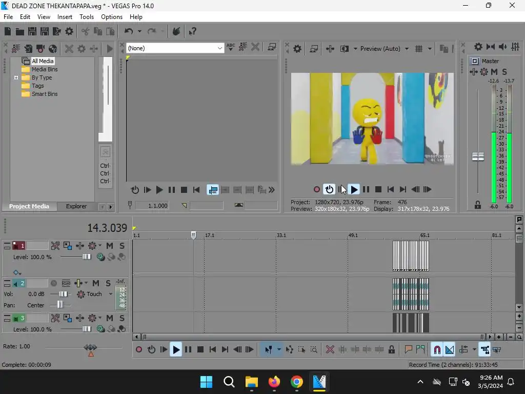This screenshot has height=394, width=525.
Task: Arm audio track 2 for record
Action: pyautogui.click(x=53, y=283)
